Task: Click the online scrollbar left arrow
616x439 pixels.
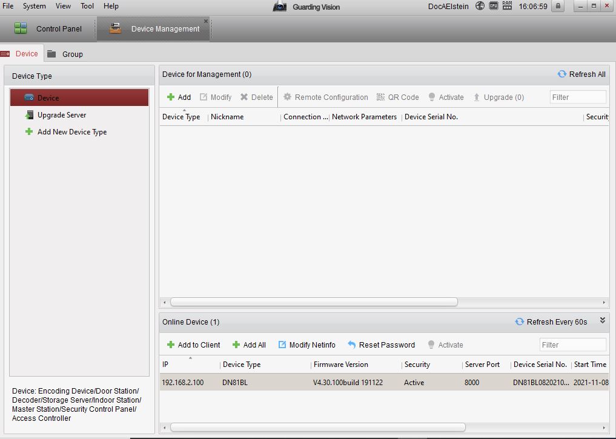Action: pyautogui.click(x=165, y=427)
